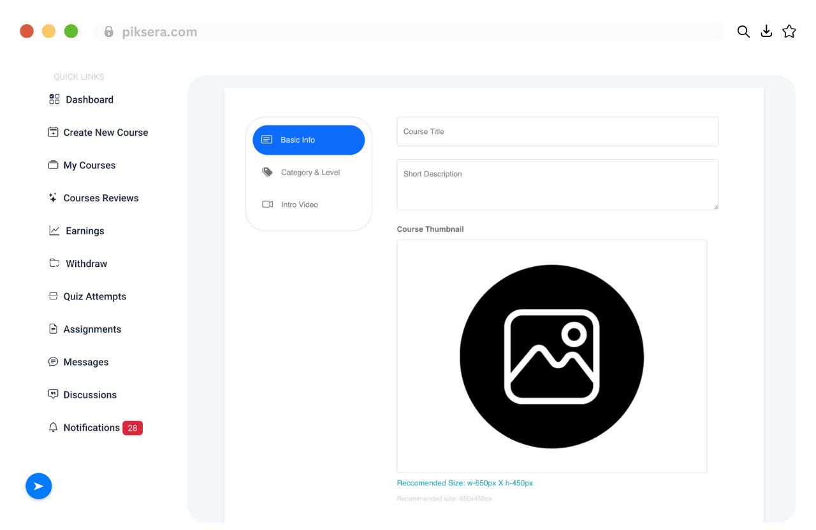The height and width of the screenshot is (530, 816).
Task: Click the Earnings chart icon
Action: pos(54,231)
